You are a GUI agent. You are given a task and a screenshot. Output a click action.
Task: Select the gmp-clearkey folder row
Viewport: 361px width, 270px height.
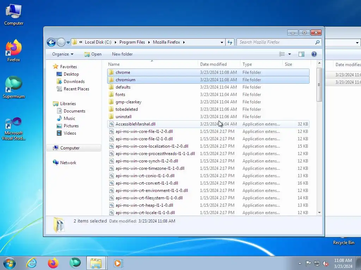click(208, 102)
